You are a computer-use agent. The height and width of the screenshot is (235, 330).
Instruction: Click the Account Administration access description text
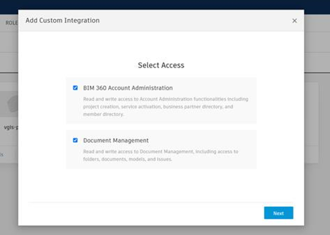pos(166,106)
